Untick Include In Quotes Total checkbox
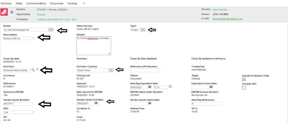Viewport: 288px width, 123px height. coord(244,80)
